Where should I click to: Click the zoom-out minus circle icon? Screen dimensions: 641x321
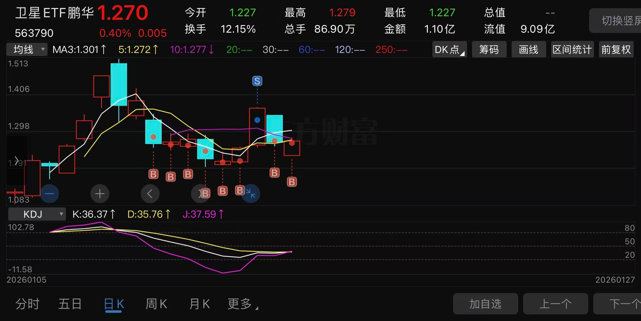(x=49, y=194)
